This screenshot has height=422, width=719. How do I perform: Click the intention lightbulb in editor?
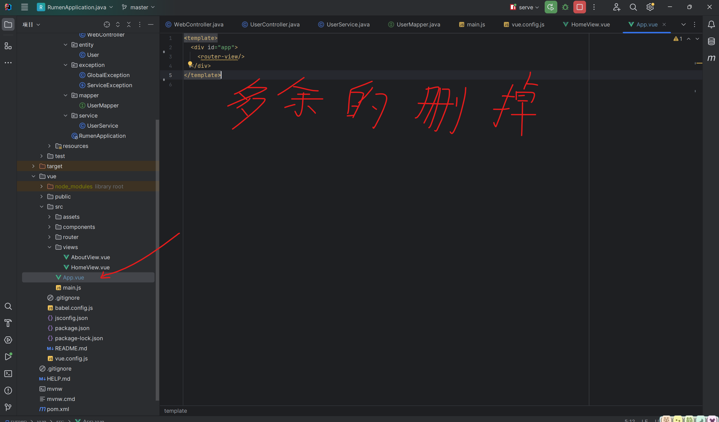(190, 64)
